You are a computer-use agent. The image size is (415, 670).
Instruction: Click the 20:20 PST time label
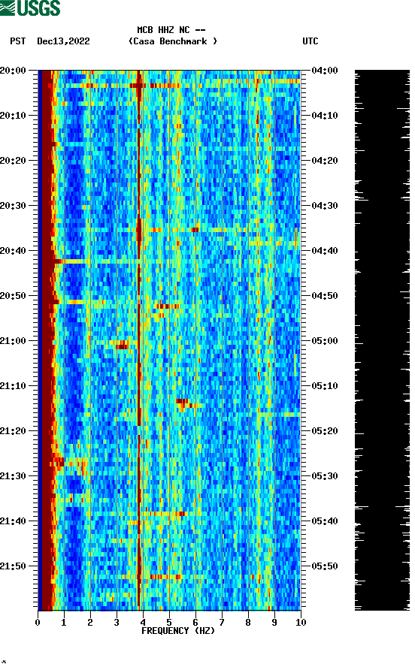tap(13, 160)
